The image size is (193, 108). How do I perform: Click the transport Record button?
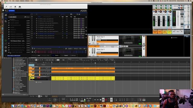(x=106, y=100)
